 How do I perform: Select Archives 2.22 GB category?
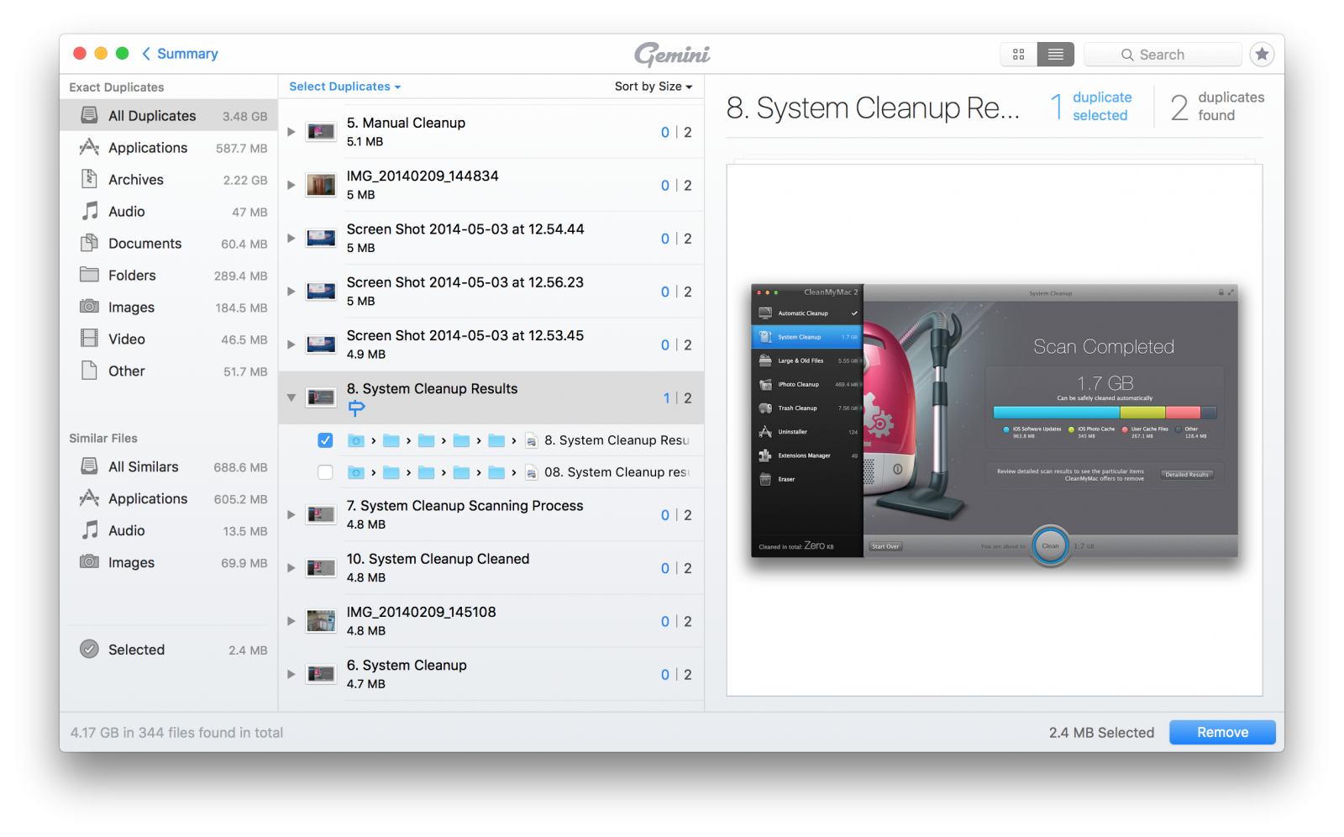pyautogui.click(x=169, y=179)
